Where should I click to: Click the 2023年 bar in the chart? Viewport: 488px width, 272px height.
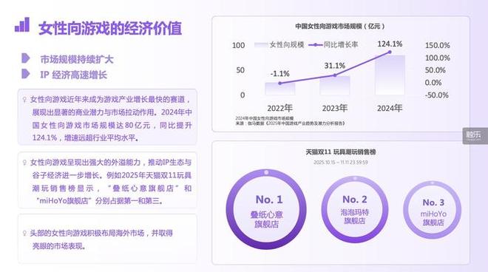point(334,85)
